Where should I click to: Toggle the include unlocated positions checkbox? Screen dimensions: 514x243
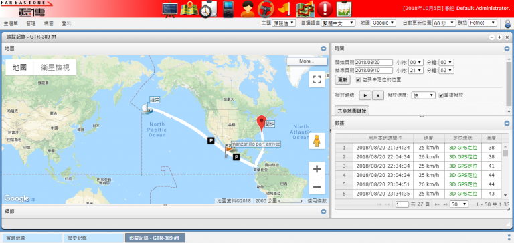click(358, 79)
